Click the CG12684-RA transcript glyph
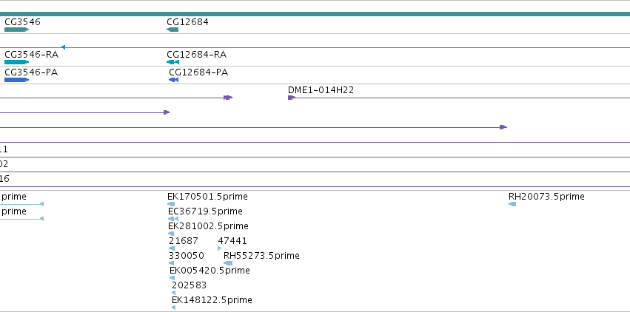This screenshot has width=630, height=312. [172, 62]
